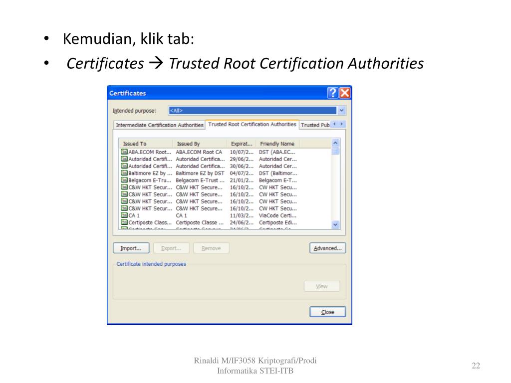Click the '11/03/2...' expiration cell
The height and width of the screenshot is (383, 511).
[x=242, y=215]
